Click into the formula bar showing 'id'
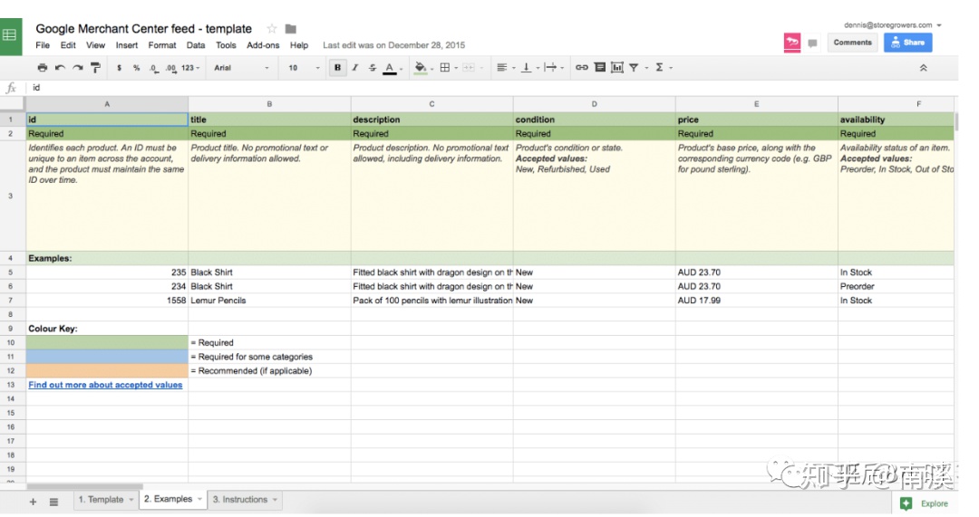The width and height of the screenshot is (979, 517). click(493, 87)
